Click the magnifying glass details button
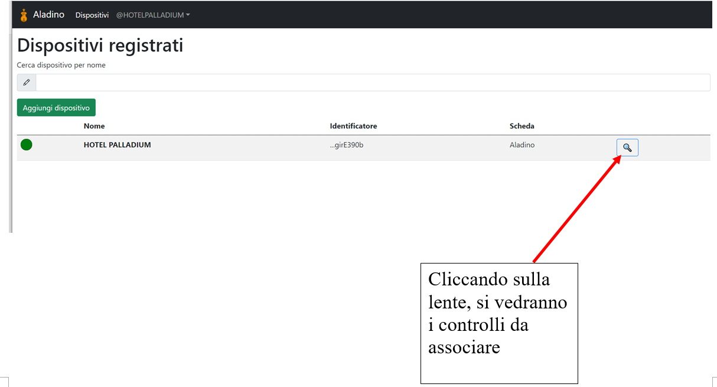Image resolution: width=717 pixels, height=387 pixels. point(627,148)
